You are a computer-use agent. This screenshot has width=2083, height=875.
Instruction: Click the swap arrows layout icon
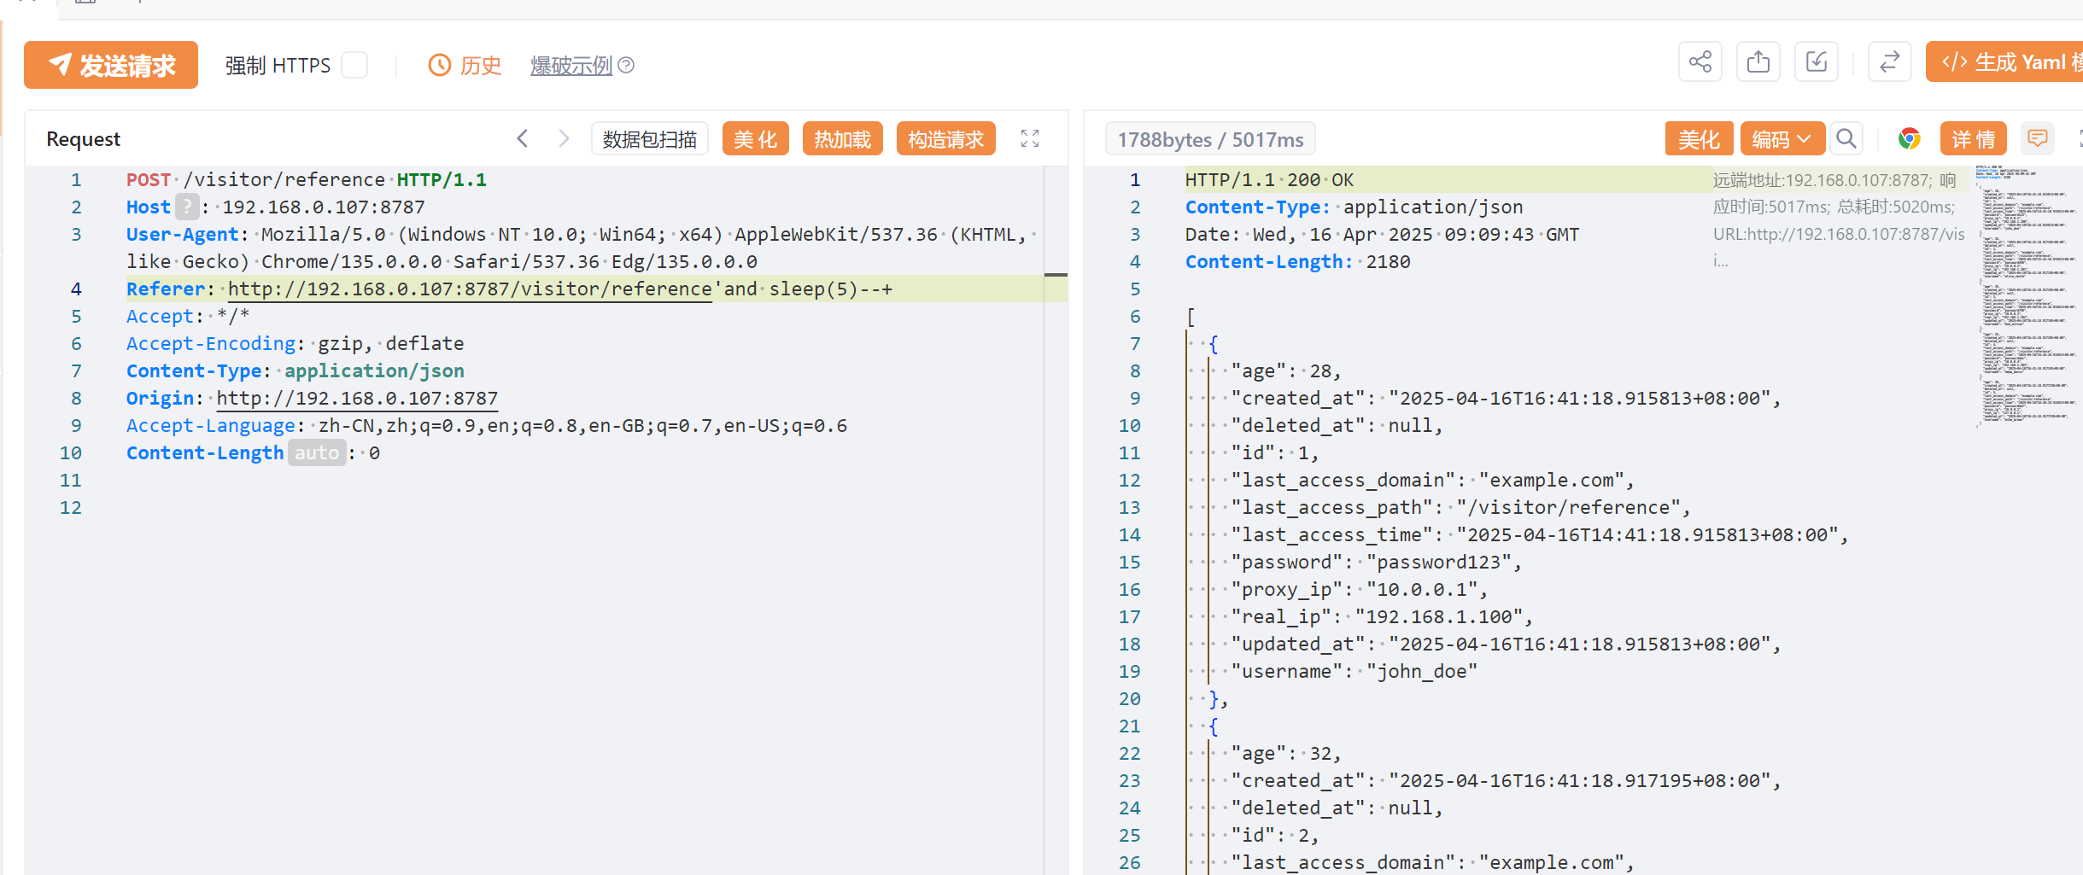[x=1889, y=62]
